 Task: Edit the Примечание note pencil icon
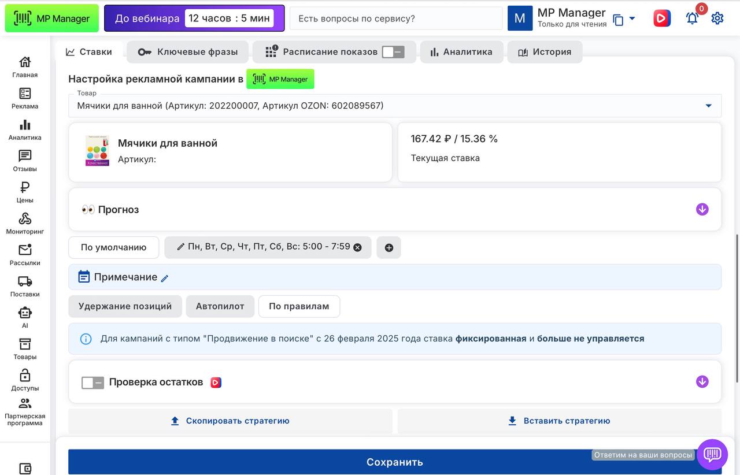(165, 279)
